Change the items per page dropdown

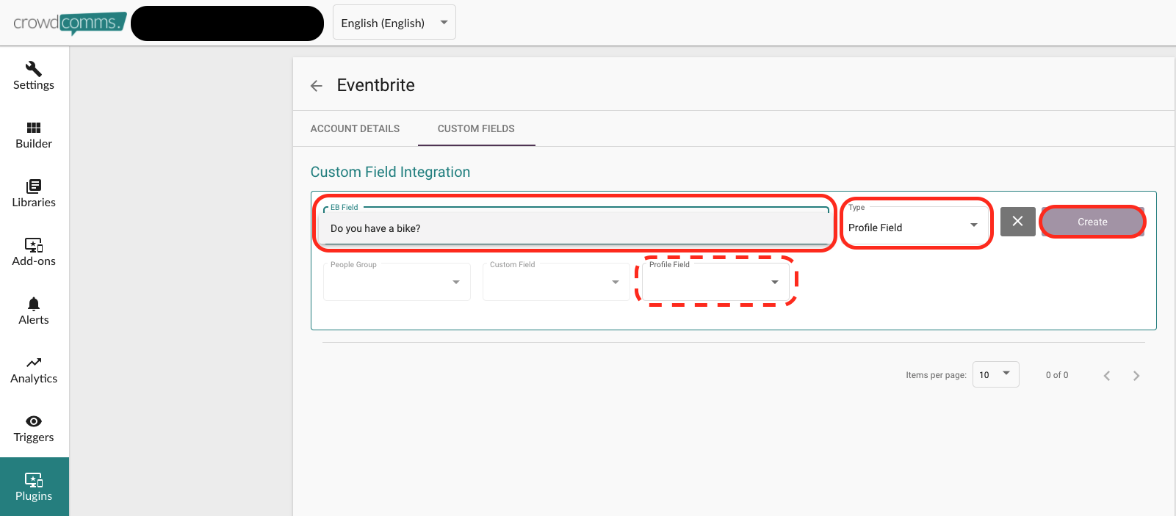pyautogui.click(x=995, y=374)
